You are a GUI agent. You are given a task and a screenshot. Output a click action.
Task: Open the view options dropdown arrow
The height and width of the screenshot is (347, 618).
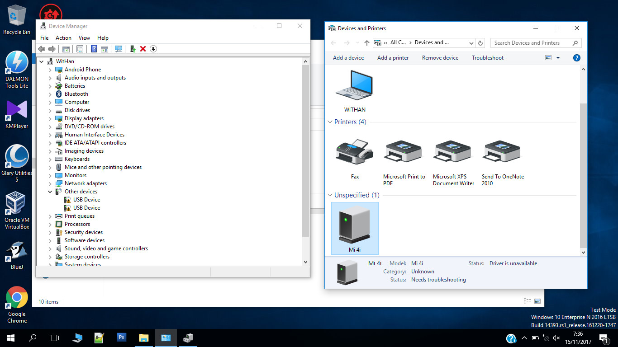[558, 58]
